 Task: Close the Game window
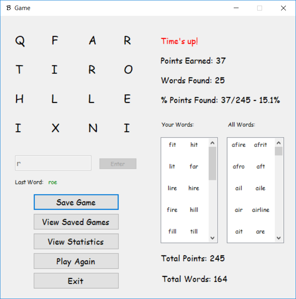[283, 8]
